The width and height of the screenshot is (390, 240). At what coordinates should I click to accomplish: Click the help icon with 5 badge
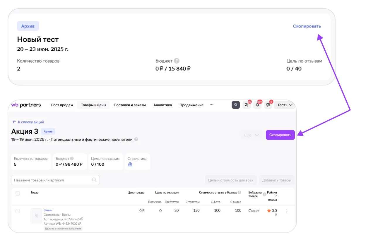click(268, 105)
